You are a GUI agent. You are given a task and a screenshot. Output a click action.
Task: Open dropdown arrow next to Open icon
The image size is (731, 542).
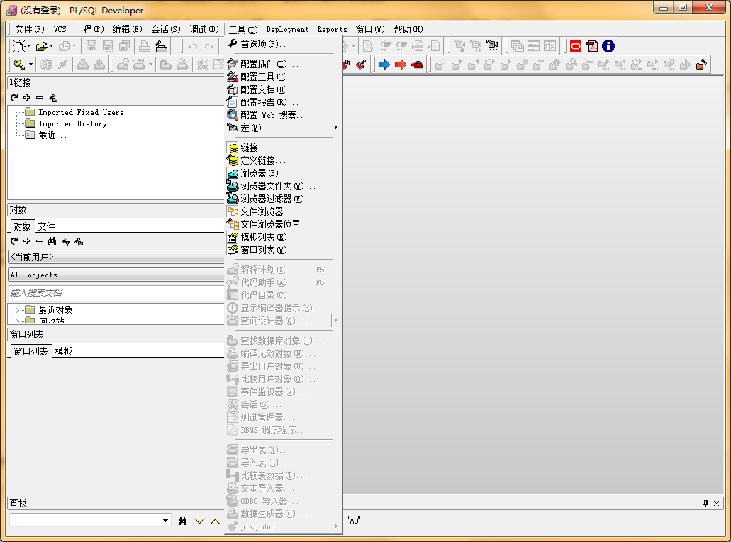point(51,46)
